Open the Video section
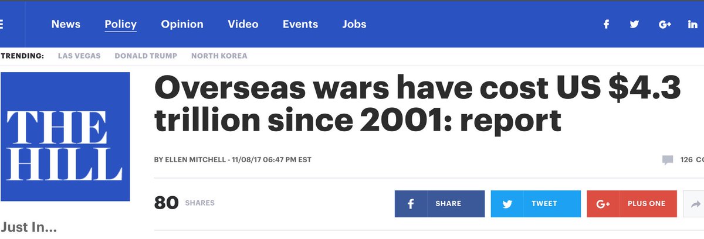 [243, 25]
